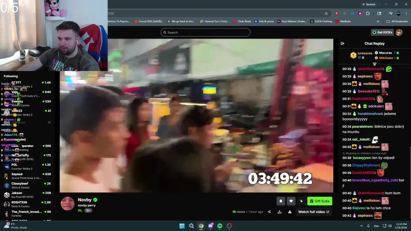Expand the chat leaderboard arrow

click(374, 64)
